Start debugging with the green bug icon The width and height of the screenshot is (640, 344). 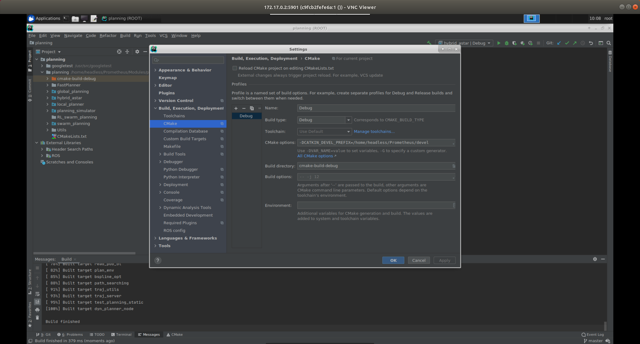coord(507,43)
